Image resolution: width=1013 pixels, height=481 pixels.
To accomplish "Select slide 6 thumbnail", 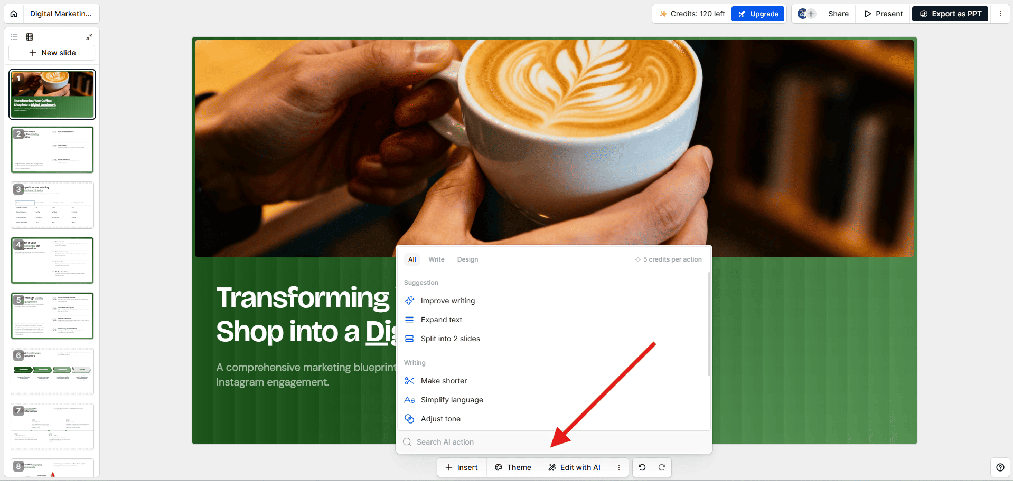I will coord(52,371).
